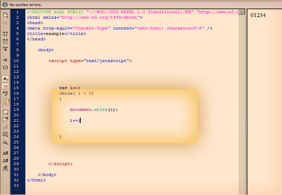
Task: Click the Expand All code icon
Action: pos(5,49)
